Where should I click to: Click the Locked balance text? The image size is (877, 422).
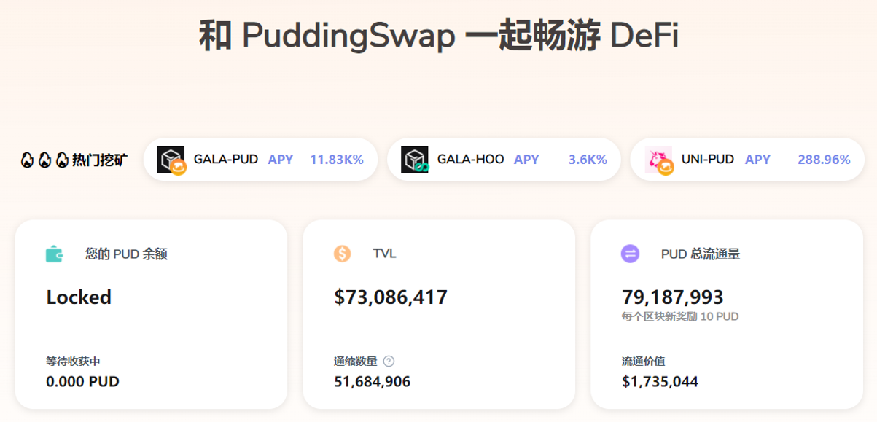tap(79, 297)
